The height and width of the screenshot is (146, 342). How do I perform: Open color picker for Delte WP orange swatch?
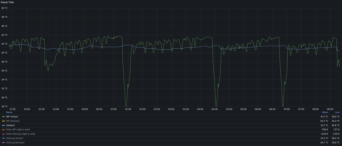pos(3,129)
